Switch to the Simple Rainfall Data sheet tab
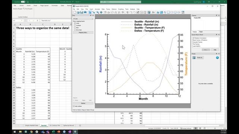This screenshot has width=239, height=134. 31,125
